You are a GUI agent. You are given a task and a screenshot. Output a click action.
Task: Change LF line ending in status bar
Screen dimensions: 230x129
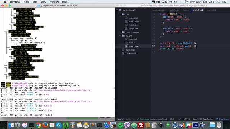click(x=179, y=119)
